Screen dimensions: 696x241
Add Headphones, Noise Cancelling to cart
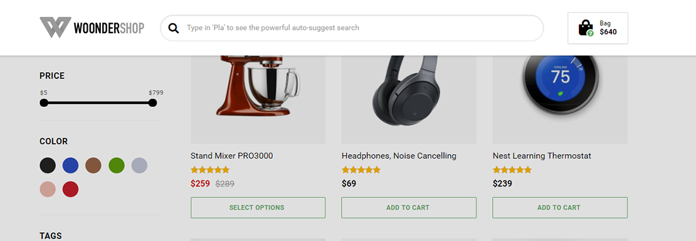(x=409, y=207)
